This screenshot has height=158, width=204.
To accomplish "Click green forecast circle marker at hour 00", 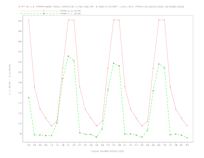I will tap(29, 98).
